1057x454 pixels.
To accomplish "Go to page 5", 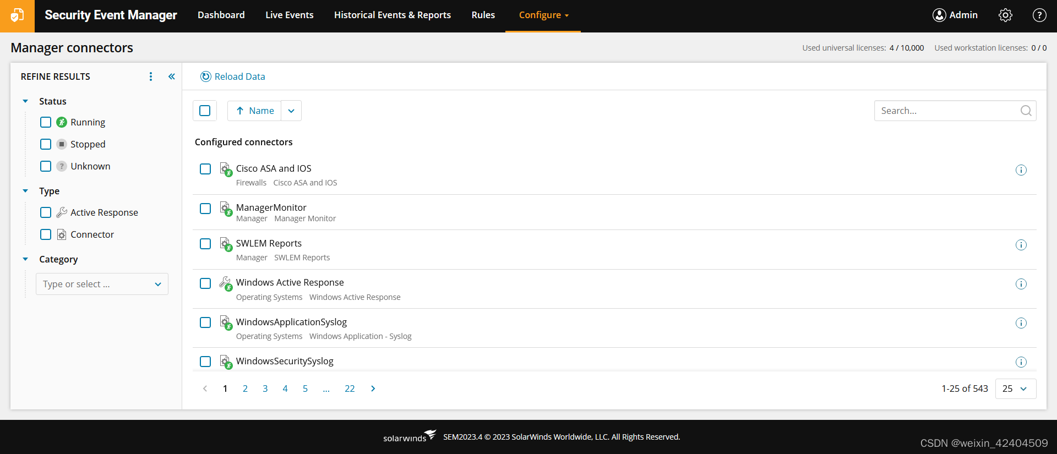I will [305, 389].
